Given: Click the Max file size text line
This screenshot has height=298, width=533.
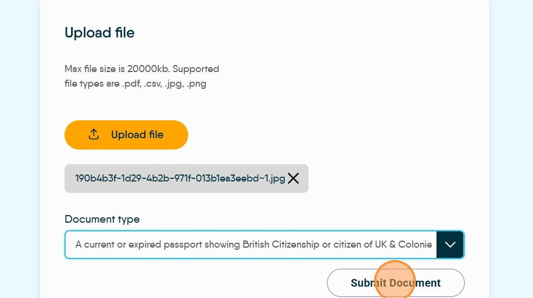Looking at the screenshot, I should point(142,69).
